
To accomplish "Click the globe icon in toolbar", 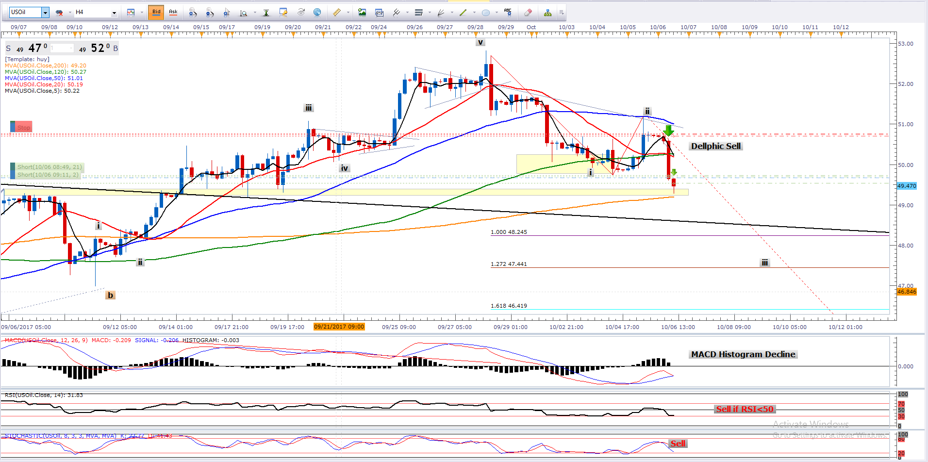I will [317, 13].
